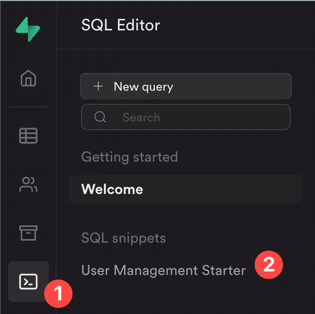The width and height of the screenshot is (315, 314).
Task: Click the Getting started section label
Action: (130, 157)
